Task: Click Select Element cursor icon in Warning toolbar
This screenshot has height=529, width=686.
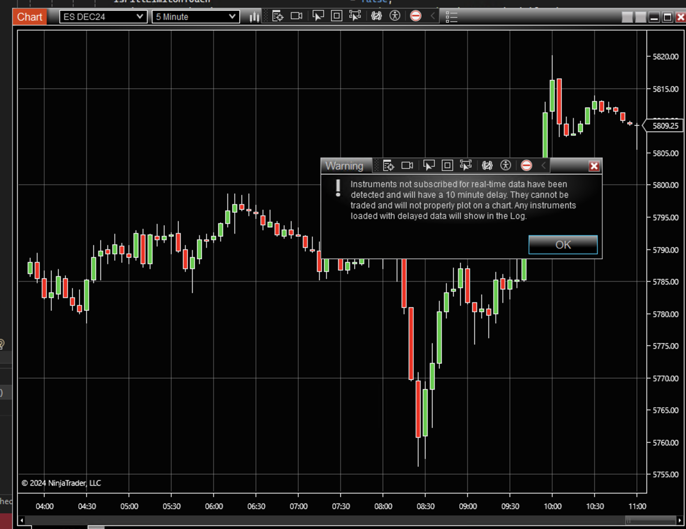Action: tap(429, 165)
